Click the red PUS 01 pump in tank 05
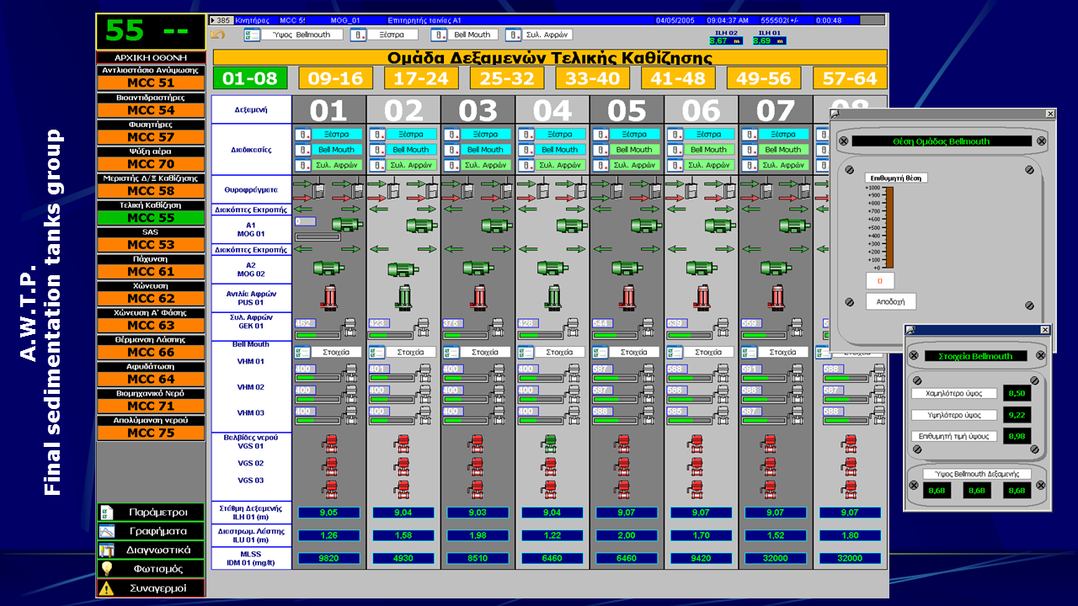Screen dimensions: 1078x606 point(627,296)
